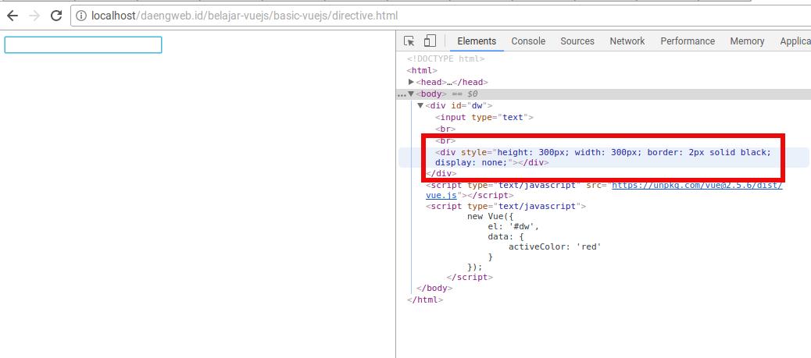The image size is (811, 358).
Task: Focus the text input on the page
Action: pos(84,45)
